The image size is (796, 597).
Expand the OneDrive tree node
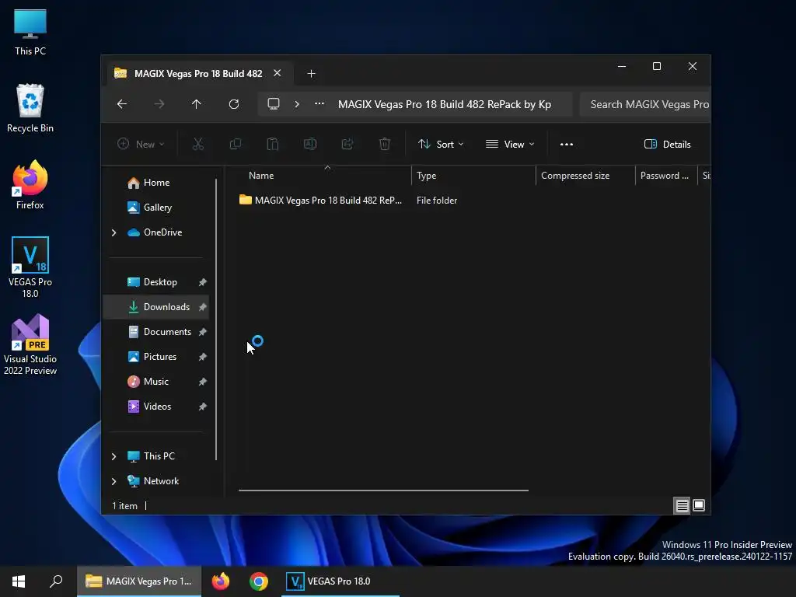pos(113,232)
